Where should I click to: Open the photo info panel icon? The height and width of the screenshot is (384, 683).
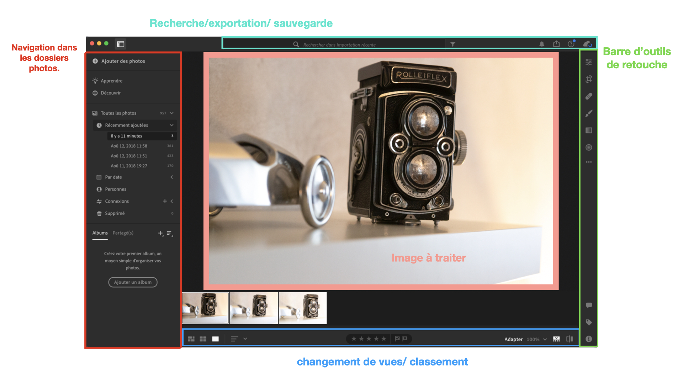[589, 339]
